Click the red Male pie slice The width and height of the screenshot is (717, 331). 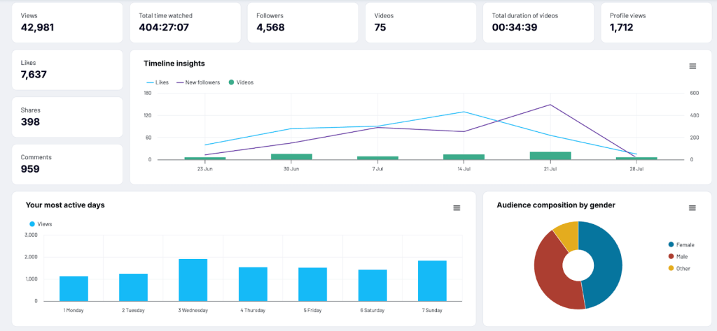pos(552,269)
